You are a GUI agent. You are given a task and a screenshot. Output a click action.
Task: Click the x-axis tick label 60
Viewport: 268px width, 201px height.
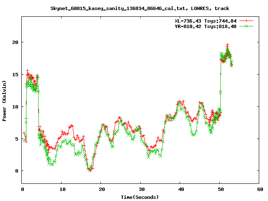(260, 189)
